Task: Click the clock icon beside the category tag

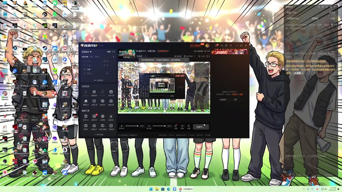Action: coord(145,56)
